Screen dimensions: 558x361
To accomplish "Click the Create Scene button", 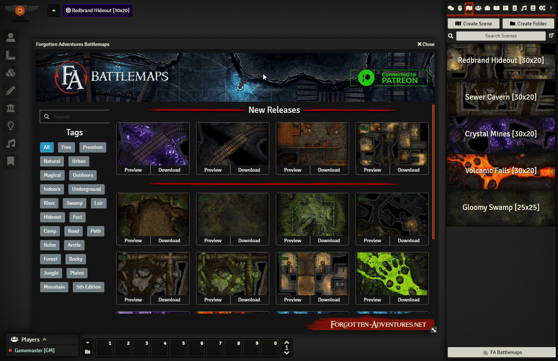I will coord(473,24).
